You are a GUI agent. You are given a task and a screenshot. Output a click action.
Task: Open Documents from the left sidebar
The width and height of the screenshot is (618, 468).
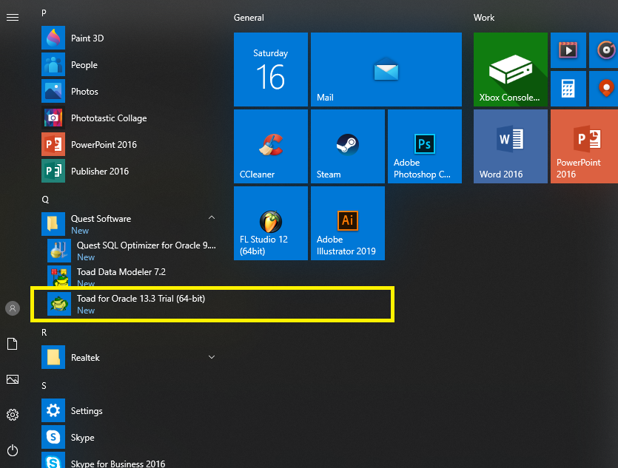[x=13, y=344]
